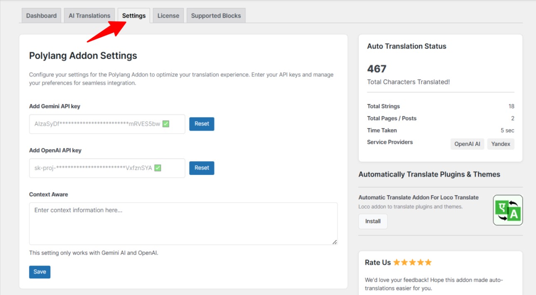Image resolution: width=536 pixels, height=295 pixels.
Task: Install the Loco Translate addon
Action: (373, 221)
